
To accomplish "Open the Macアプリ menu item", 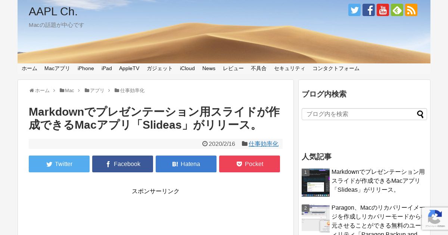I will tap(57, 68).
